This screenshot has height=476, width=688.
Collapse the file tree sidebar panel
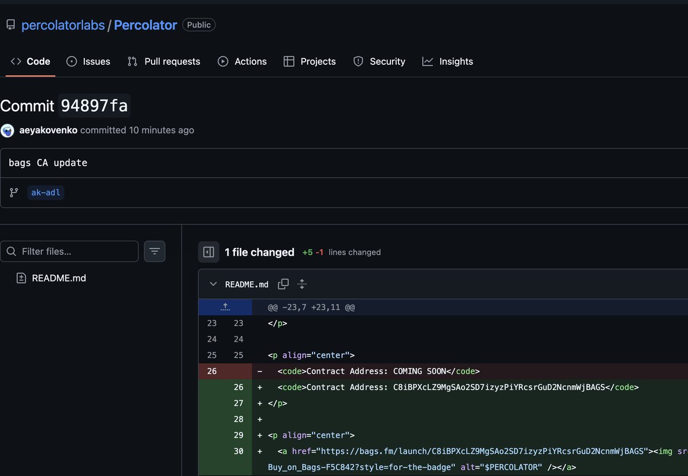point(209,252)
